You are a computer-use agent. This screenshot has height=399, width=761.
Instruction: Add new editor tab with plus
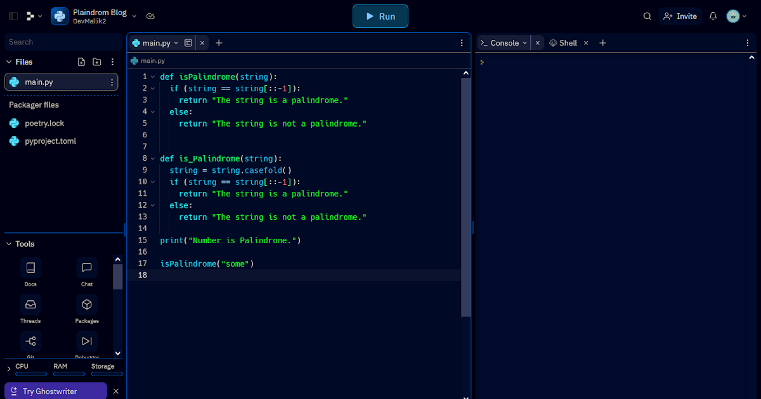point(219,43)
